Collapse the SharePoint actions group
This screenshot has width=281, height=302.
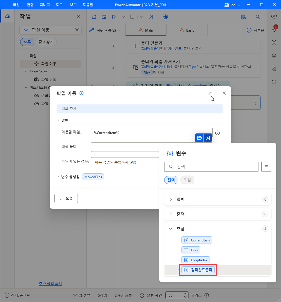26,72
